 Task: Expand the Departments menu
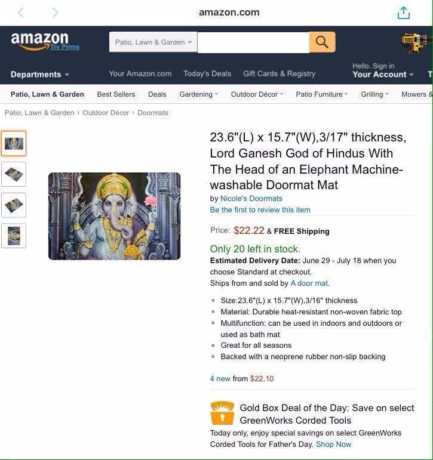click(39, 75)
